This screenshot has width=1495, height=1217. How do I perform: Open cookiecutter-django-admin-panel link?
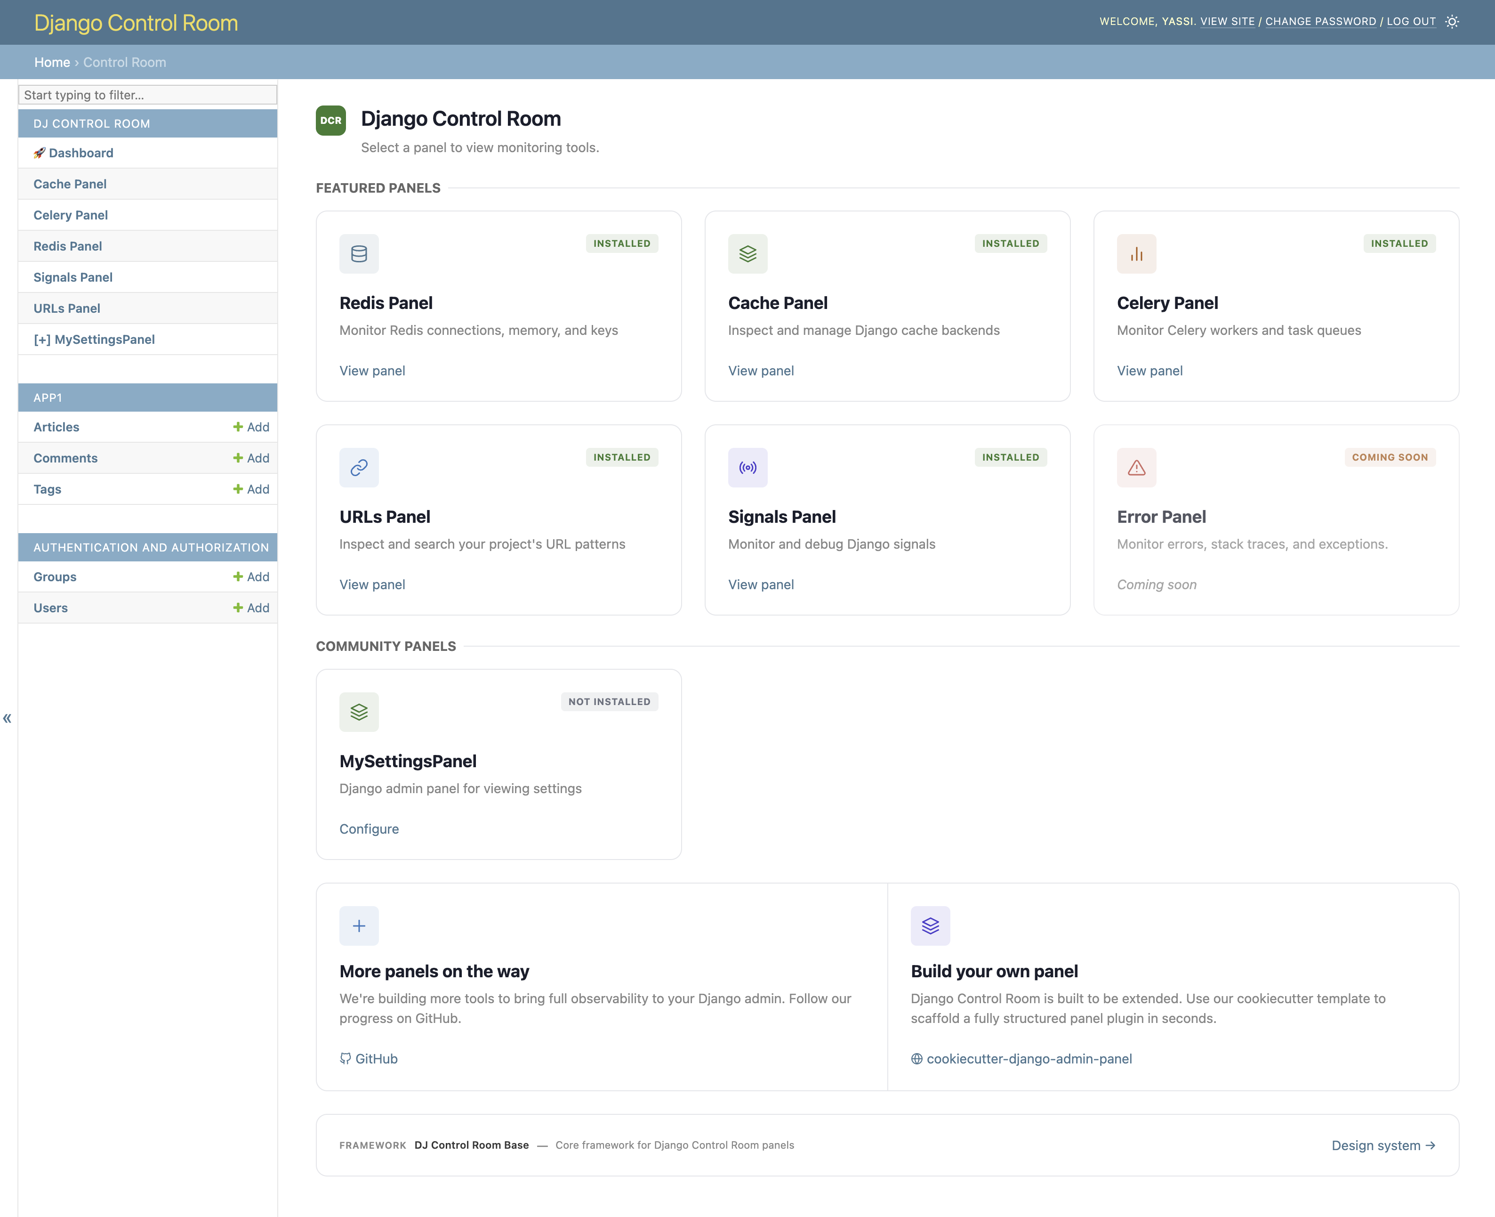tap(1021, 1059)
